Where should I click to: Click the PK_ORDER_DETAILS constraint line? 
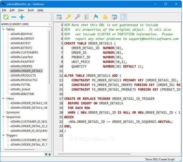125,80
